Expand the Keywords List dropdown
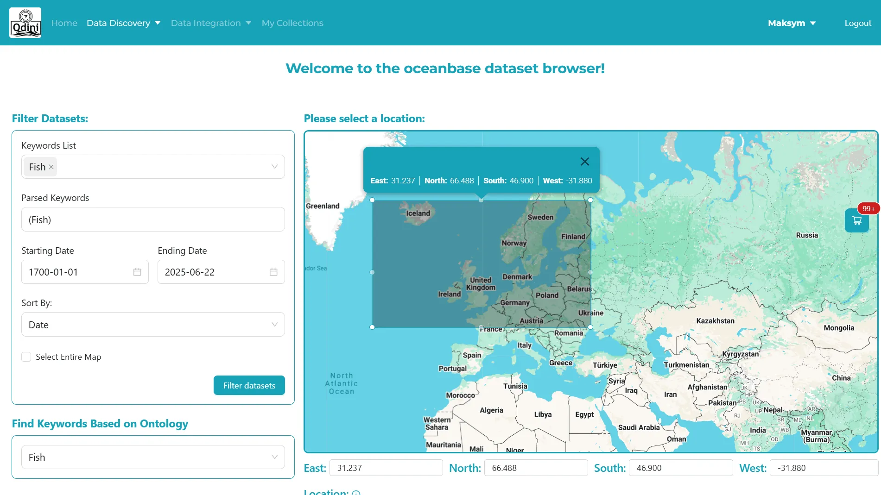Viewport: 881px width, 495px height. point(274,167)
